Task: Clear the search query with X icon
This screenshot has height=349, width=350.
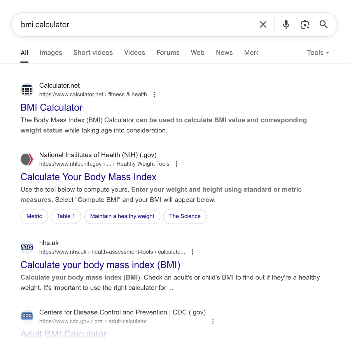Action: coord(263,25)
